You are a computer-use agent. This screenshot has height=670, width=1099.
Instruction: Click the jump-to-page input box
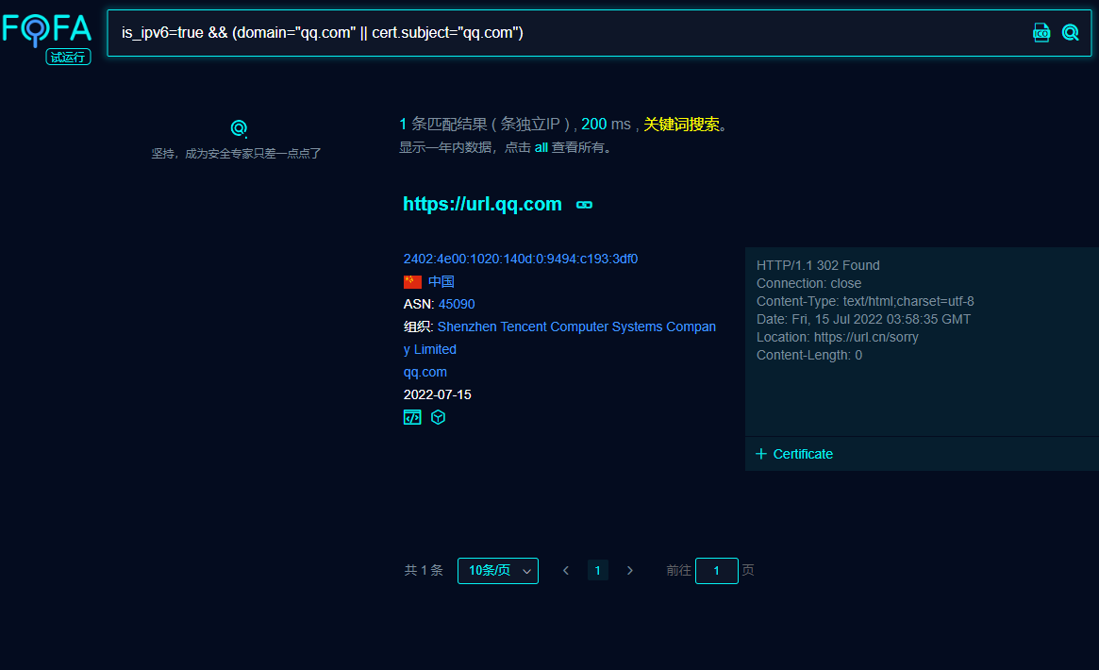[716, 571]
